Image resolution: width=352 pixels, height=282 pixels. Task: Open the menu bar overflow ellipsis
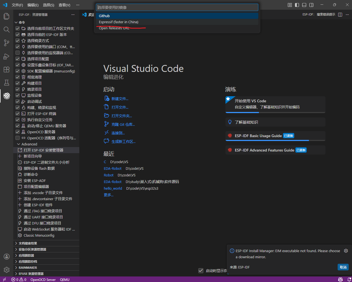(78, 5)
